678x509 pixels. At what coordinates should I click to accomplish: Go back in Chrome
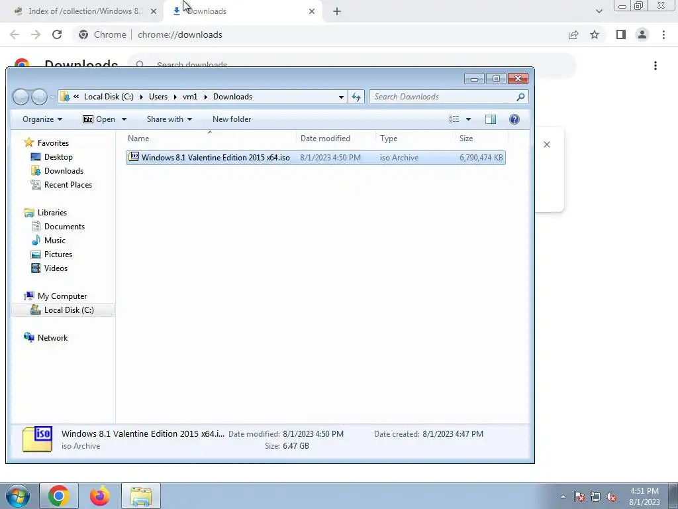15,34
